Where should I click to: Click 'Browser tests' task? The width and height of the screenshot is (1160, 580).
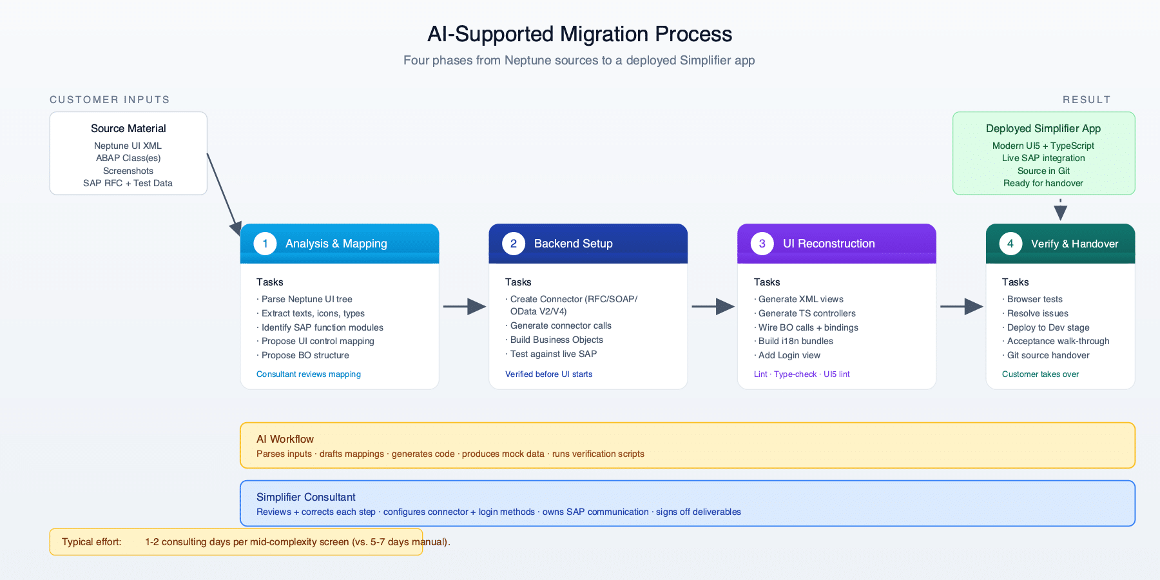click(1032, 299)
